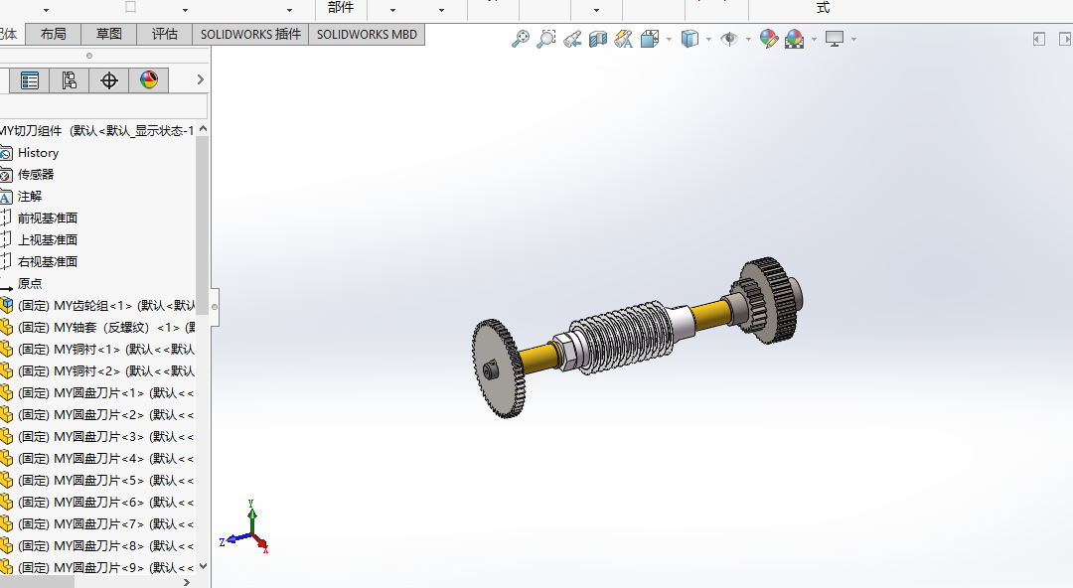Click the 注解 annotation A icon
This screenshot has width=1073, height=588.
pyautogui.click(x=6, y=197)
